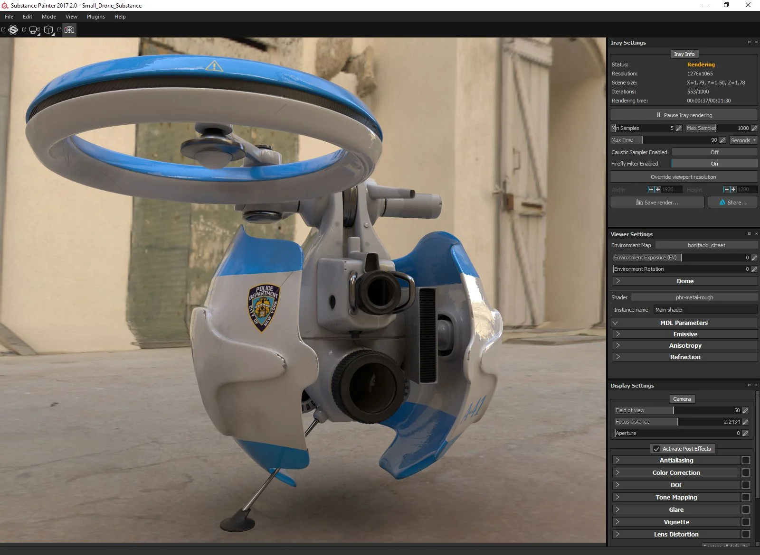Click the Substance logo toolbar icon
Screen dimensions: 760x555
(x=13, y=30)
